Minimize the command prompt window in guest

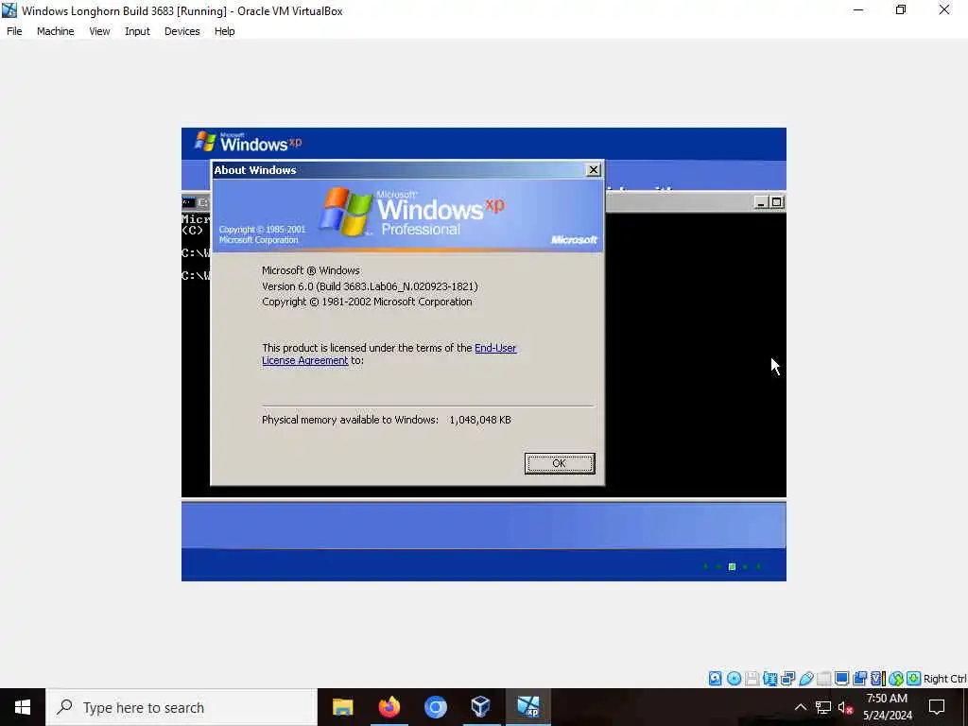click(x=762, y=202)
